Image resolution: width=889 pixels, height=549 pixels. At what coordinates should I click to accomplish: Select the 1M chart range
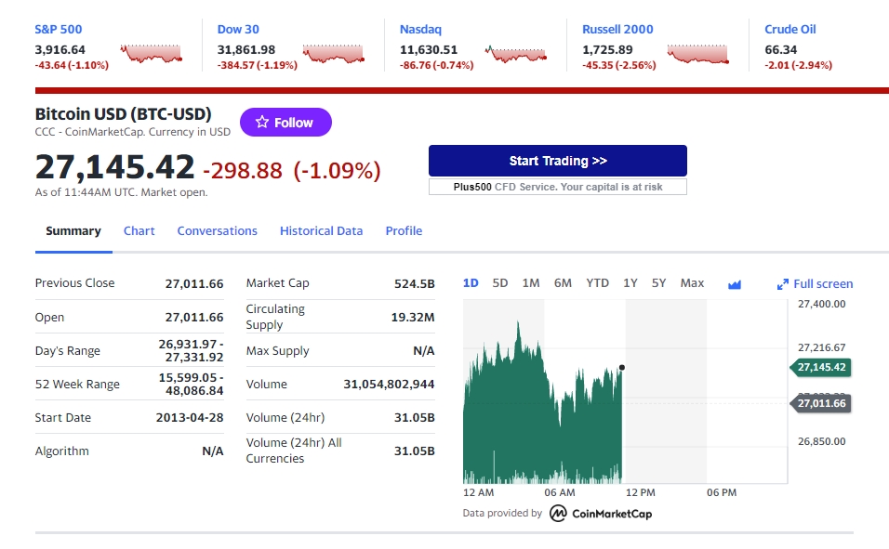click(x=531, y=283)
